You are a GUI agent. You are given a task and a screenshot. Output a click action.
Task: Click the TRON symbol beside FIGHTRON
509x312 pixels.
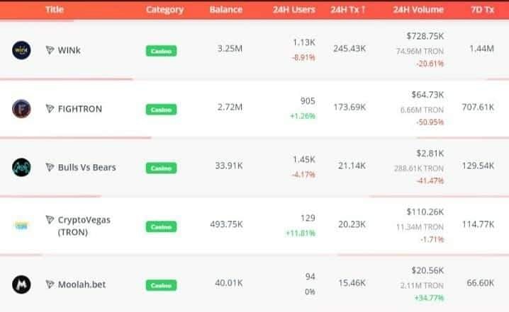(x=50, y=108)
